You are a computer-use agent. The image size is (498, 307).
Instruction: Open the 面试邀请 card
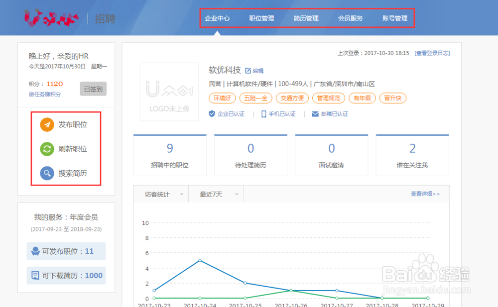point(332,155)
